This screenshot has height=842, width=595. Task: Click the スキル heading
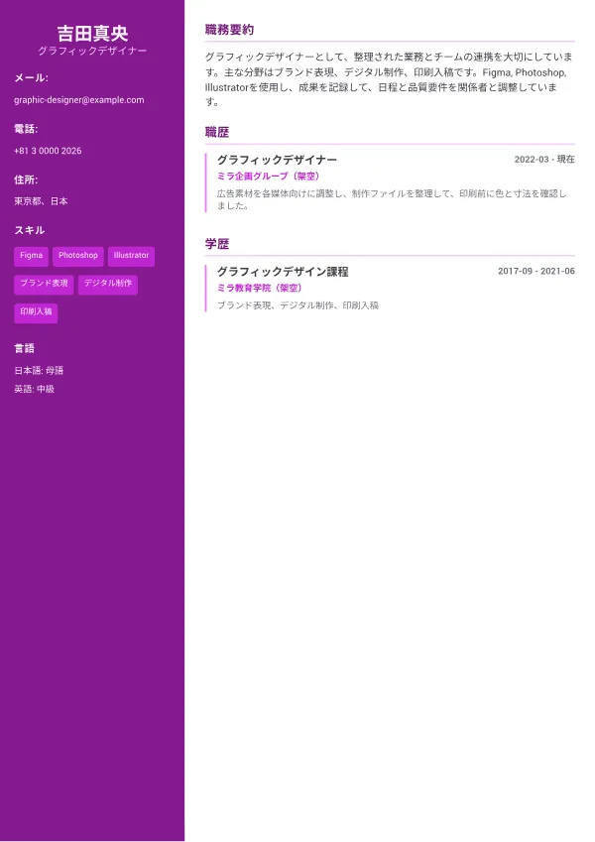29,230
